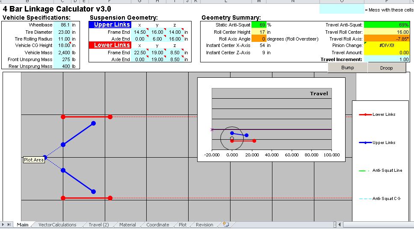Select purple X marker in Travel chart
414x229 pixels.
(x=212, y=129)
